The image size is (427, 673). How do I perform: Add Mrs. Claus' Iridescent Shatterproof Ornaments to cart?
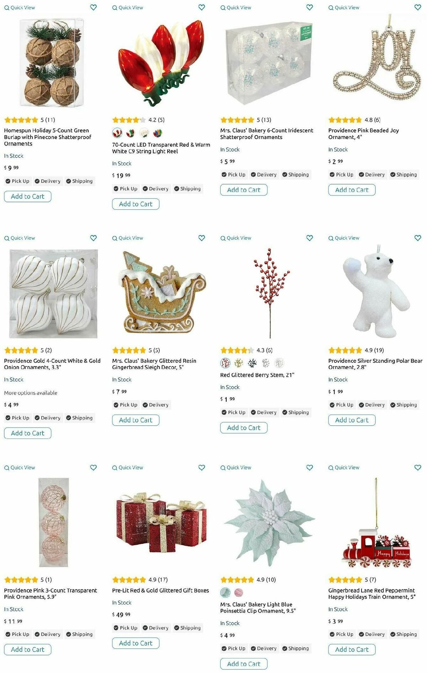point(244,190)
